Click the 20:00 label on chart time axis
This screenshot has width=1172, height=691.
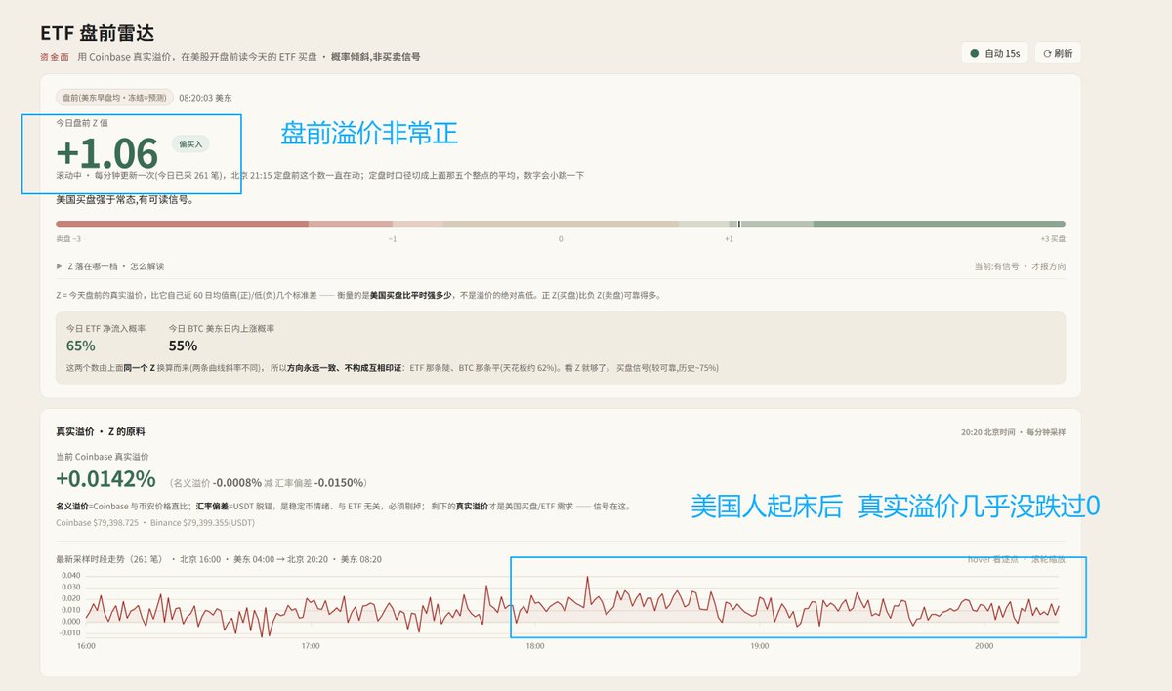[984, 646]
